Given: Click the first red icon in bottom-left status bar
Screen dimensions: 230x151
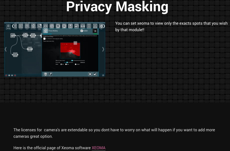Looking at the screenshot, I should (x=6, y=75).
